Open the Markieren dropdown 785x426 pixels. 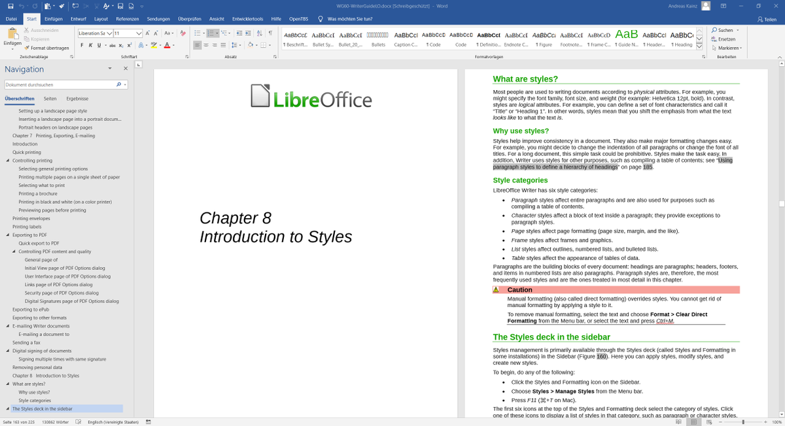tap(726, 48)
